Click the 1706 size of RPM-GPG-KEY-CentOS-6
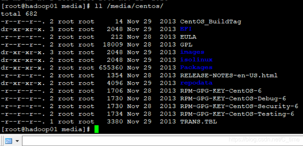This screenshot has width=303, height=146. tap(115, 91)
